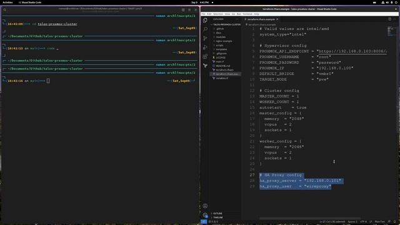Open the Run and Debug view icon
This screenshot has height=225, width=400.
pos(205,47)
